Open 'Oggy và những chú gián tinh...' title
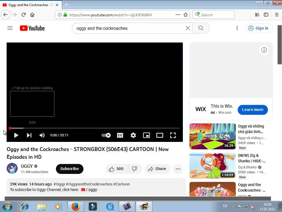This screenshot has width=282, height=212. pos(251,129)
